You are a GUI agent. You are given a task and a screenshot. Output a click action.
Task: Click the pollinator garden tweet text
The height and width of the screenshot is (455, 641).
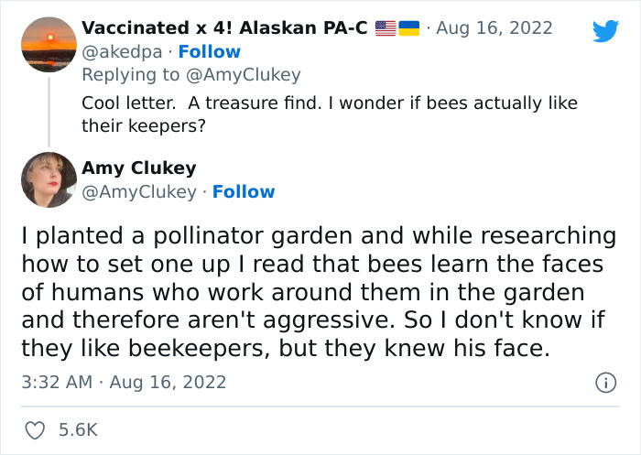pyautogui.click(x=319, y=292)
